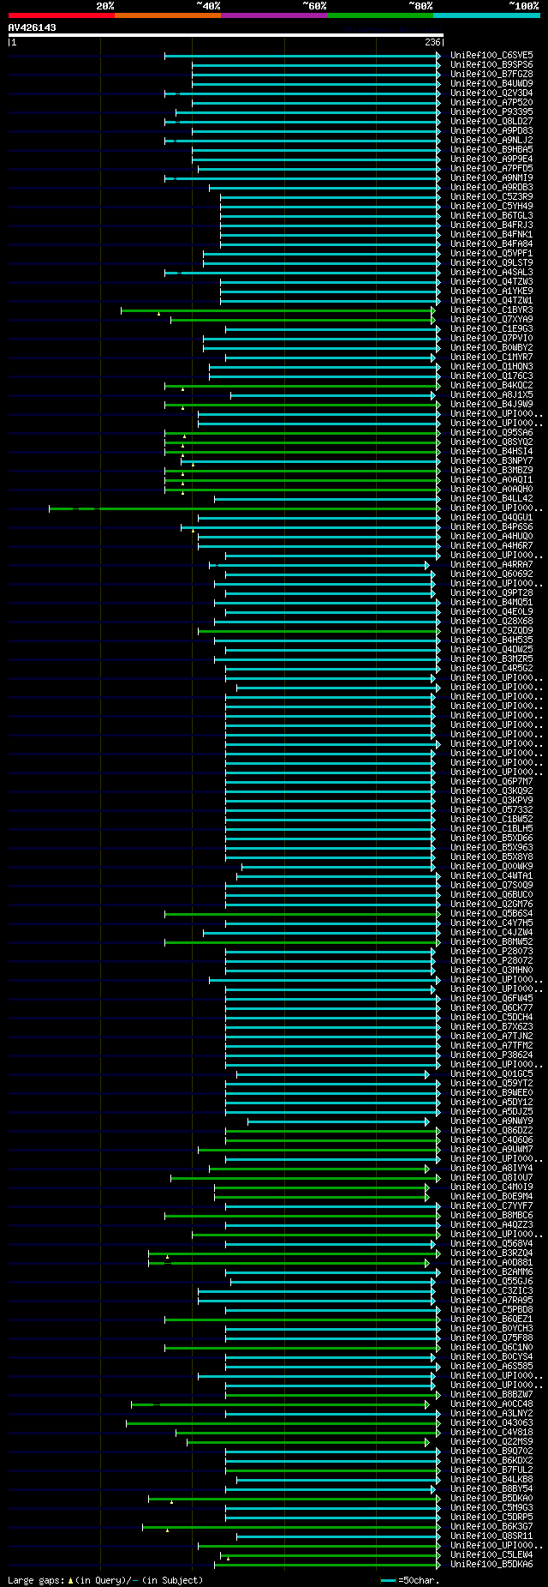
Task: Click the UniRef100_C5LEW4 label
Action: tap(491, 1555)
